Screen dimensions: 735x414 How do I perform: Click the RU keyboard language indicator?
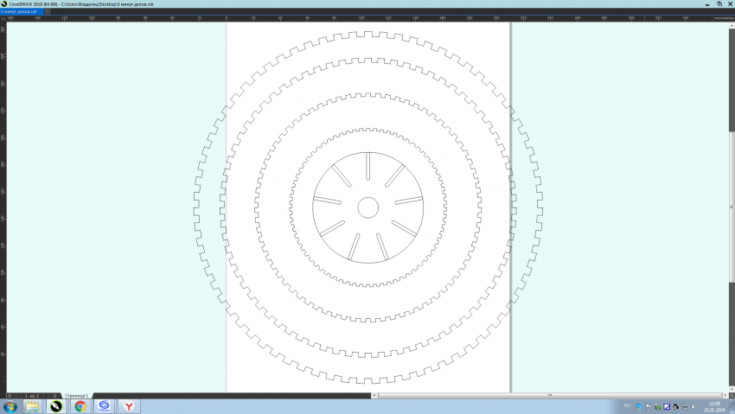(x=627, y=405)
